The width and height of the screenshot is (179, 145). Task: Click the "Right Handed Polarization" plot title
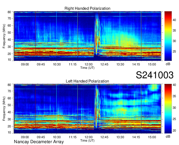87,8
